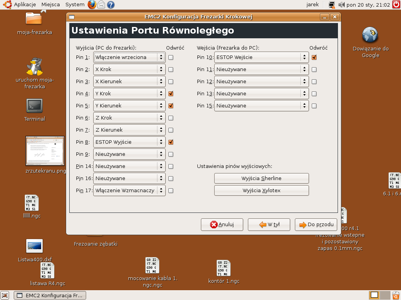Viewport: 401px width, 300px height.
Task: Open the Aplikacje menu
Action: coord(25,5)
